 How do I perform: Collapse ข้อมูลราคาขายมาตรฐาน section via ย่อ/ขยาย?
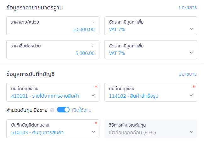(x=187, y=8)
